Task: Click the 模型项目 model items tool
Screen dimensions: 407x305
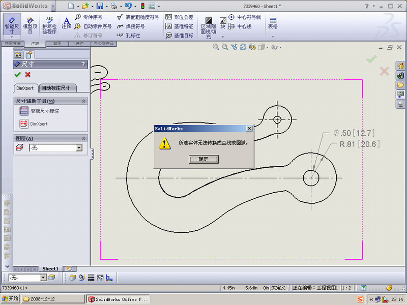Action: pos(30,25)
